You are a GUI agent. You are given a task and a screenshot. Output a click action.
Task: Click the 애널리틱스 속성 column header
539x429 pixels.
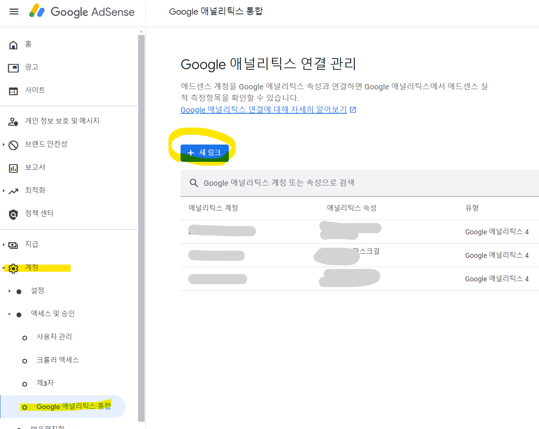(x=351, y=208)
